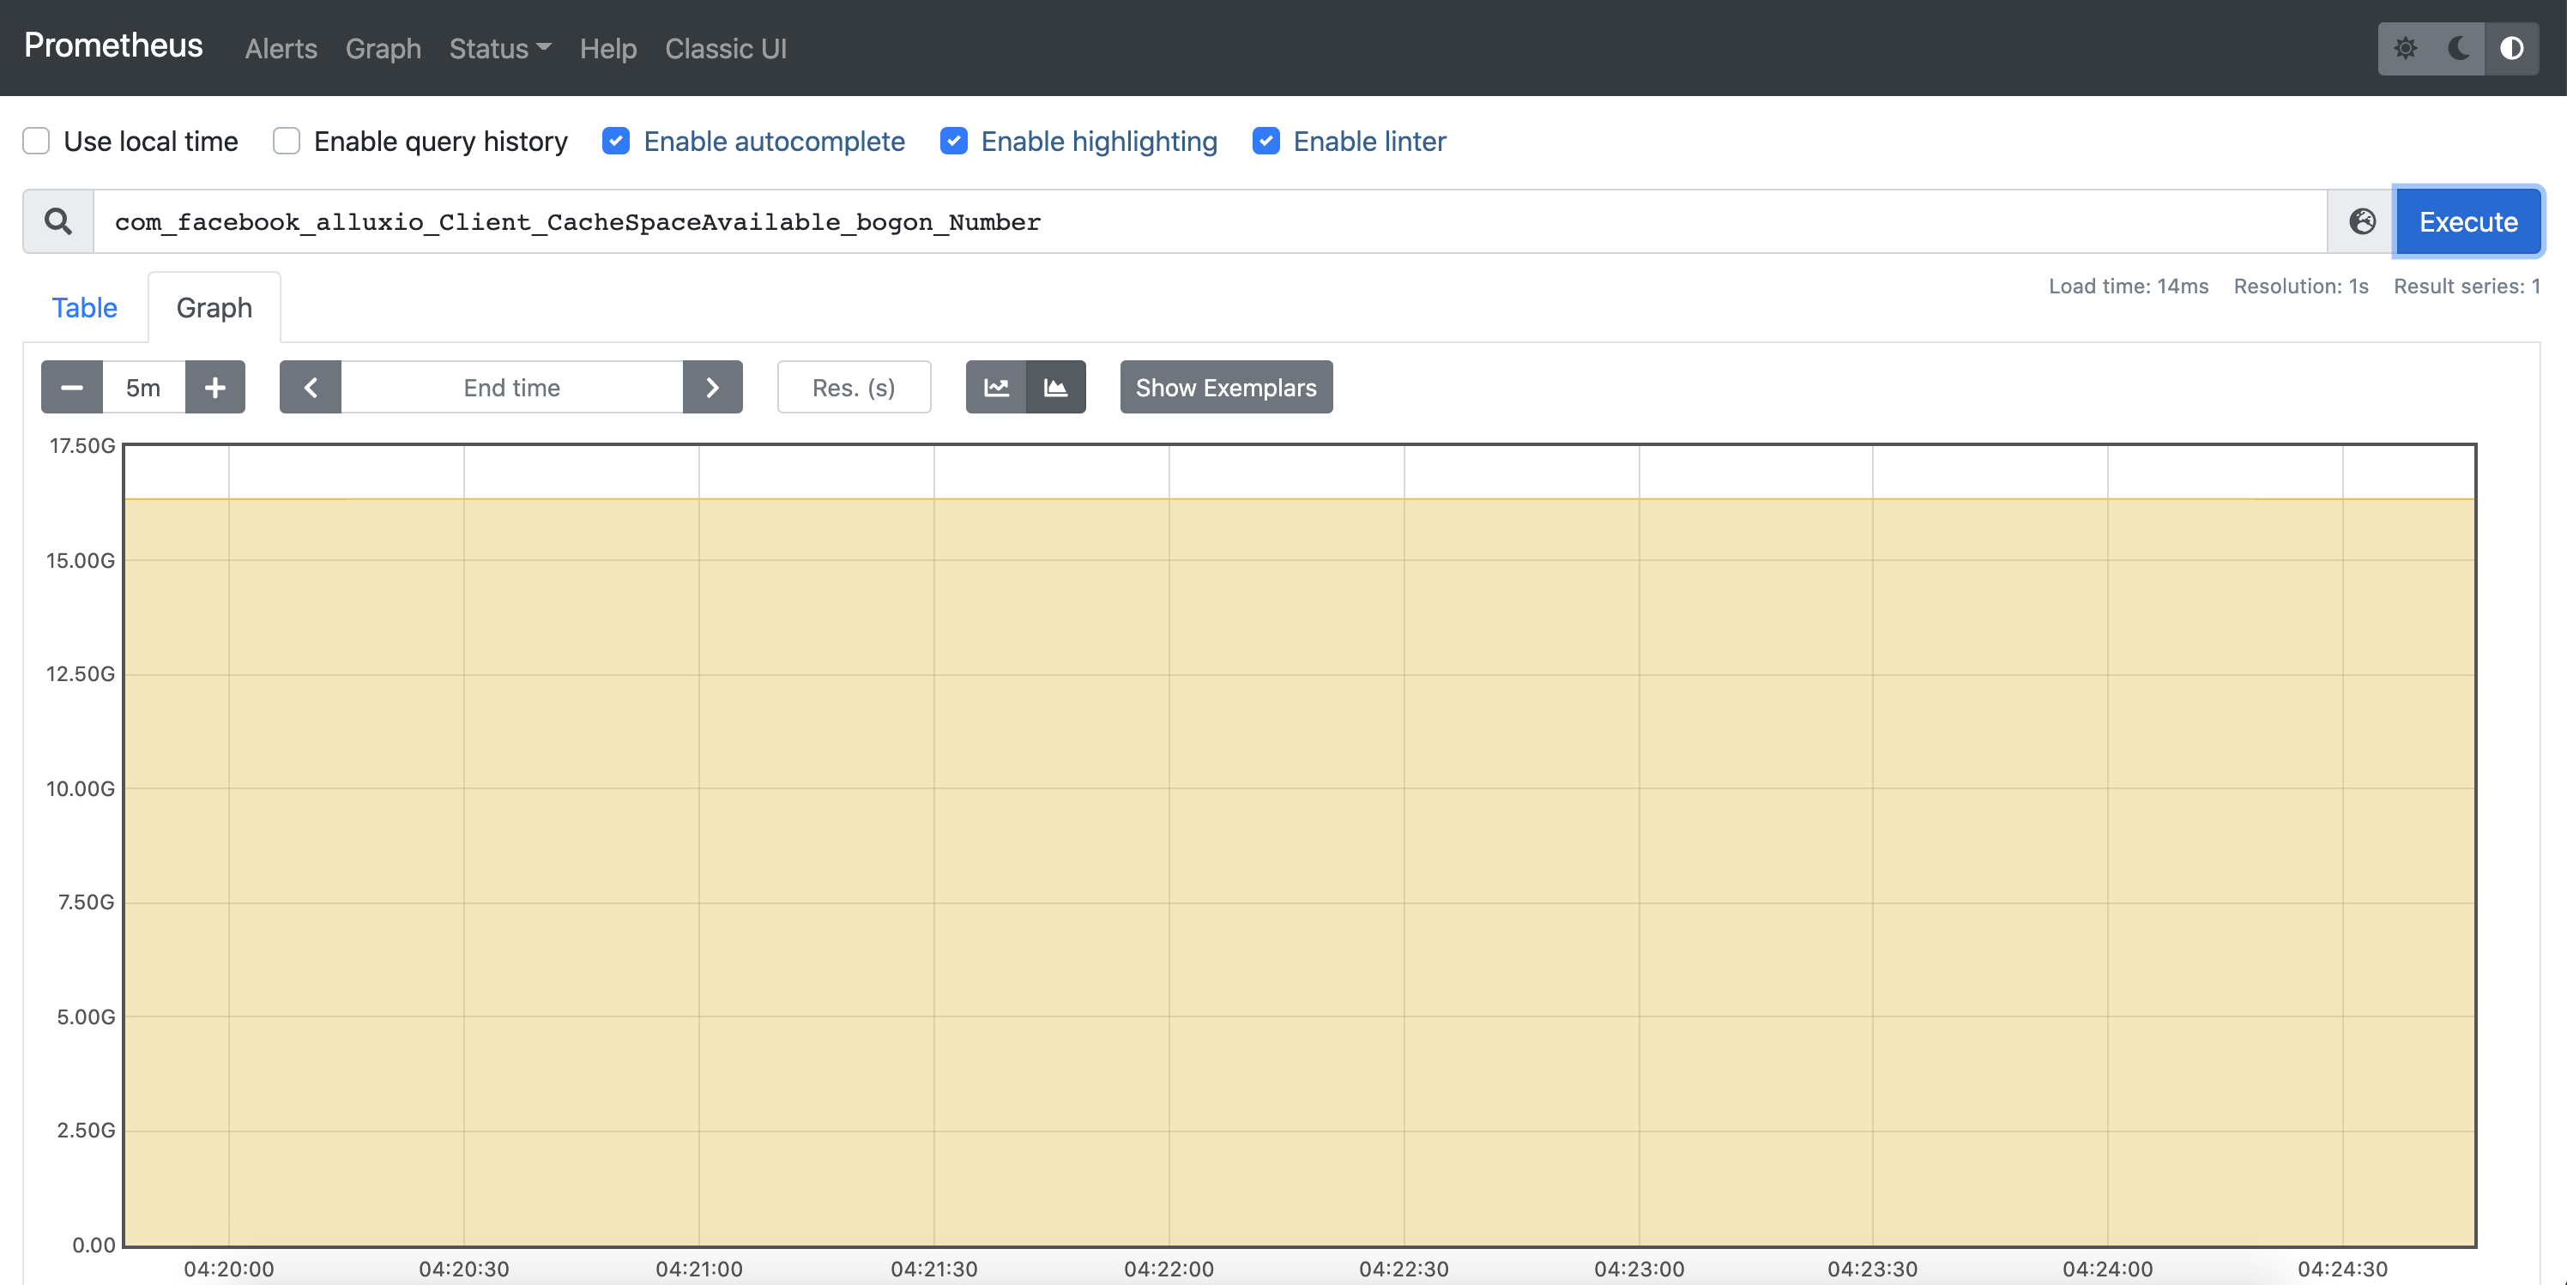This screenshot has height=1285, width=2567.
Task: Click the Res. (s) resolution field
Action: [x=854, y=388]
